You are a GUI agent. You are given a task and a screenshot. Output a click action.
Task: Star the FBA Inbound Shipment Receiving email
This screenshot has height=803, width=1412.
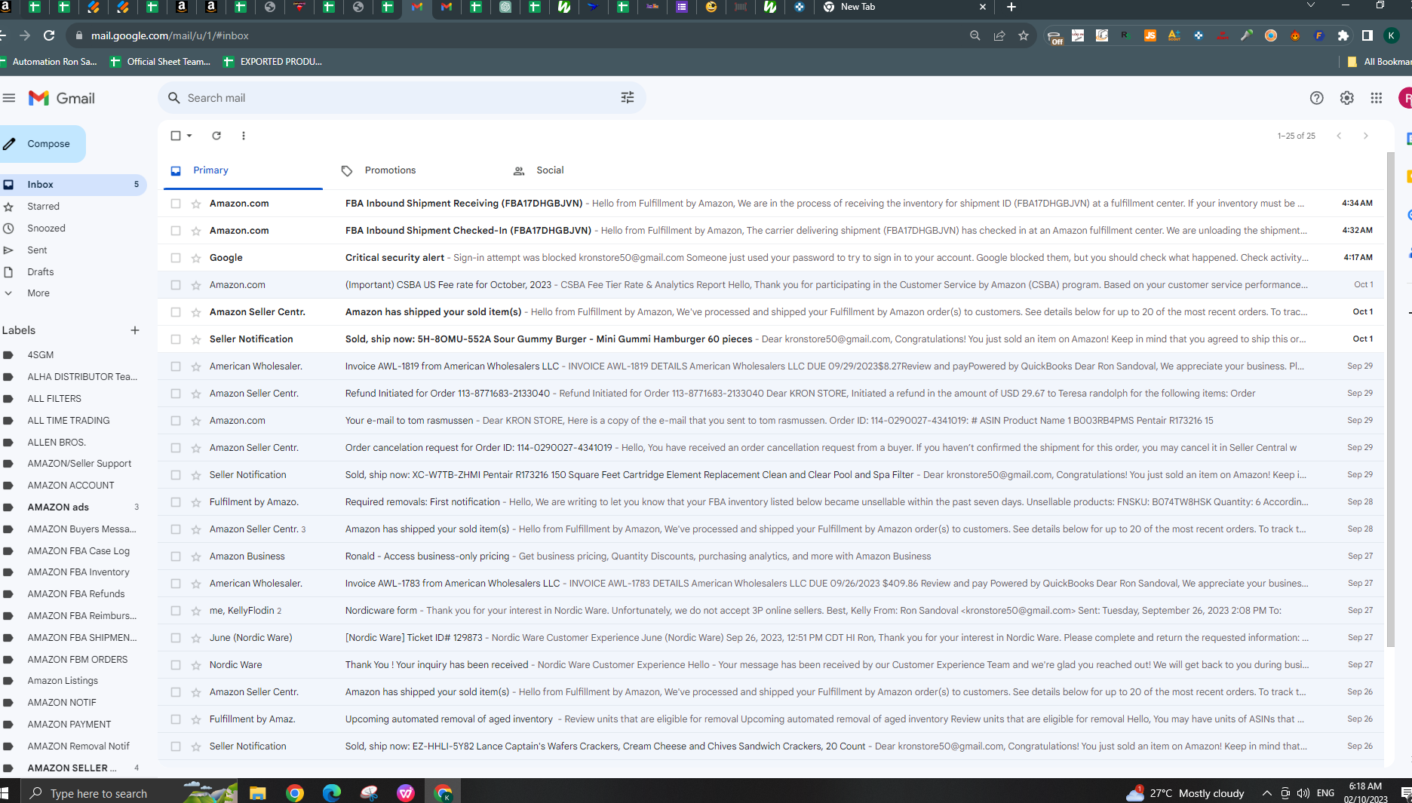pyautogui.click(x=196, y=204)
